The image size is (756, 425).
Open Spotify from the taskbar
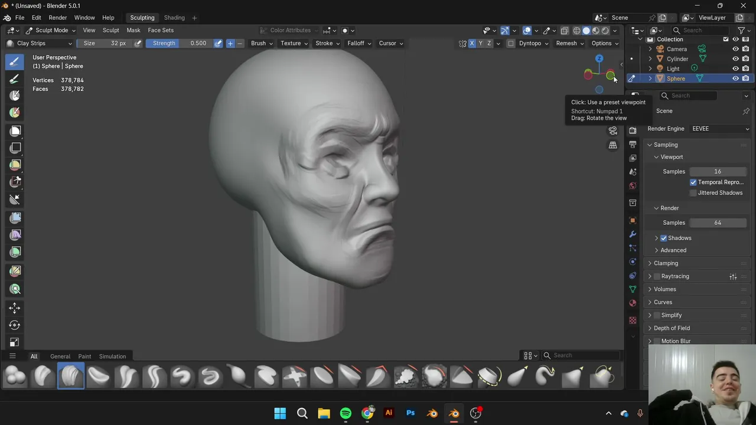point(346,413)
